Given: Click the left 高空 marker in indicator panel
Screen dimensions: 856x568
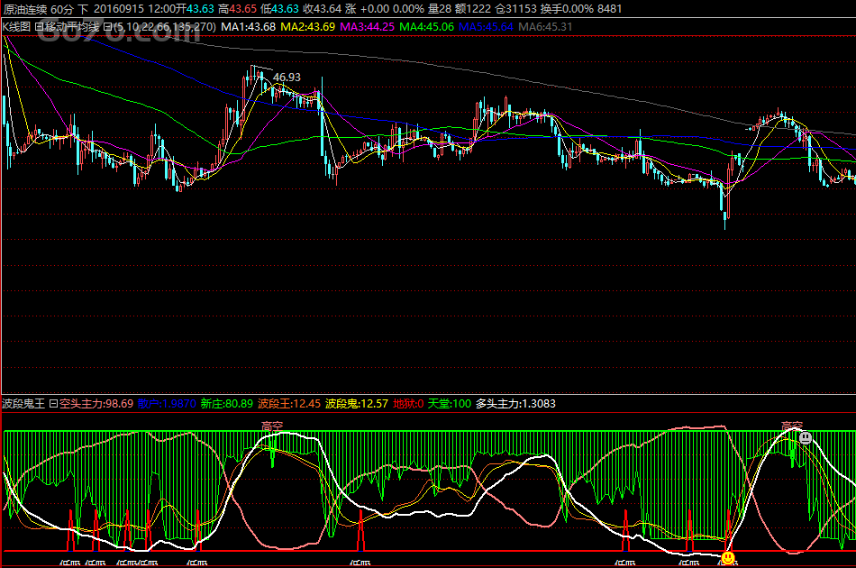Looking at the screenshot, I should point(272,425).
